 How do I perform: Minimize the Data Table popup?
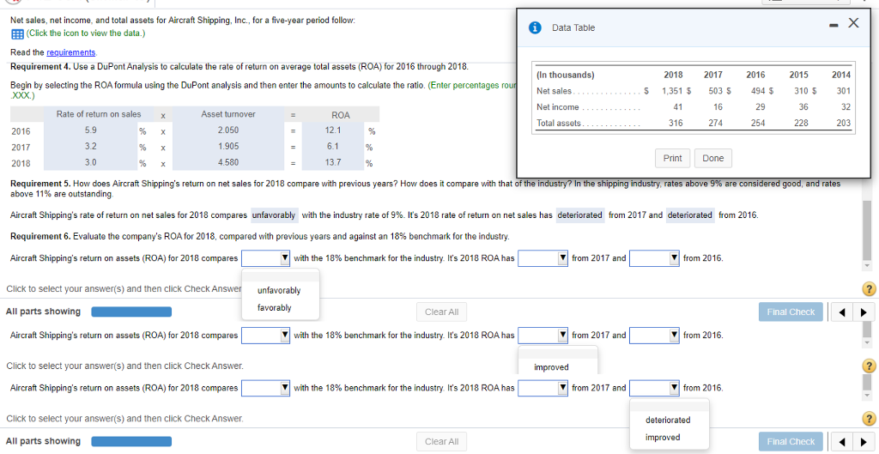point(834,25)
